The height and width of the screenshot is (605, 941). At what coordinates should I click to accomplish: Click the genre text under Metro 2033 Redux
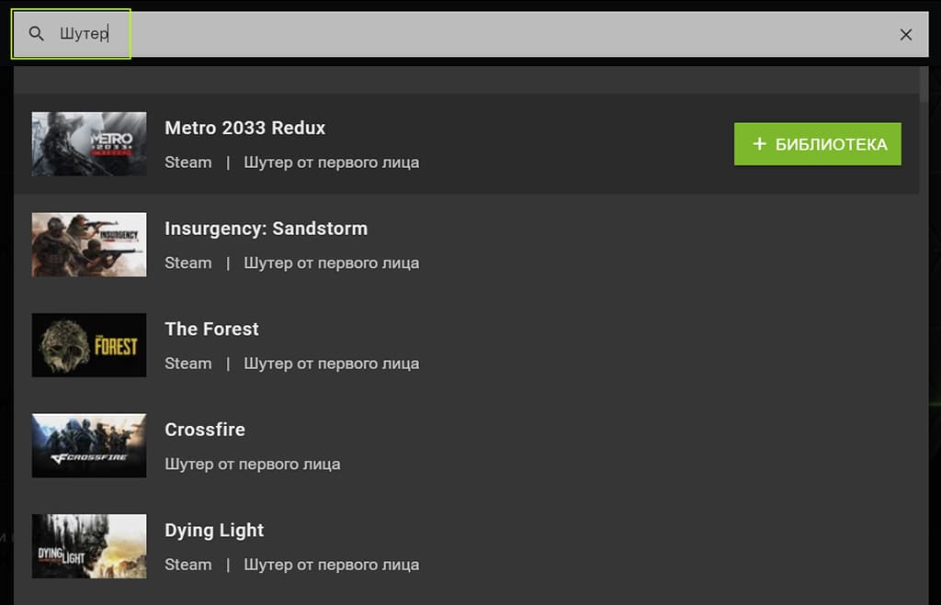tap(331, 162)
